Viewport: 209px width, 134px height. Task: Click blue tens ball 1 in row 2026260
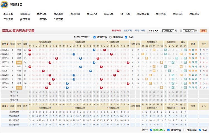click(x=67, y=83)
